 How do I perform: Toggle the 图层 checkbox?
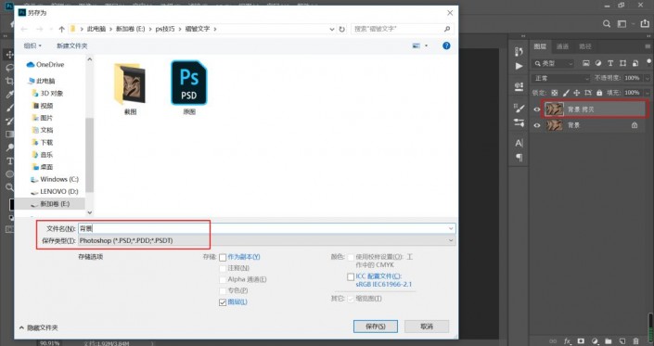(x=223, y=302)
